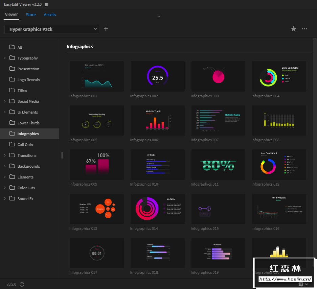This screenshot has height=289, width=317.
Task: Select the Infographics 002 gauge thumbnail
Action: (158, 76)
